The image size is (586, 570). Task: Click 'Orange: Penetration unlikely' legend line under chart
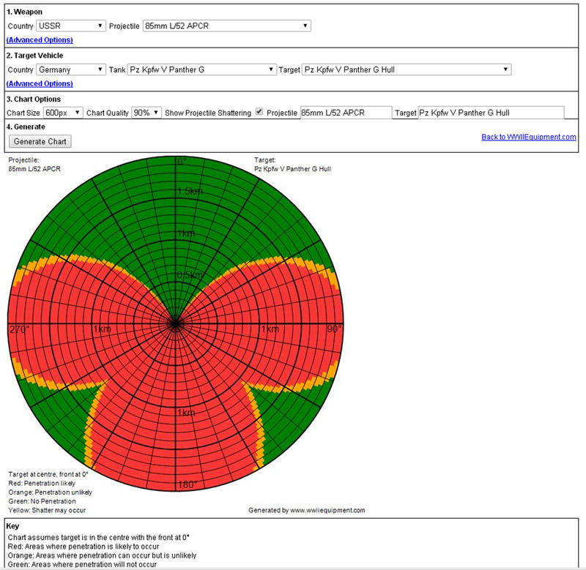pyautogui.click(x=50, y=492)
